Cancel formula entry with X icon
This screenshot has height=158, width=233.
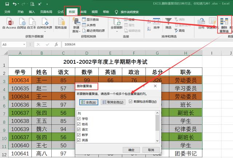point(38,44)
